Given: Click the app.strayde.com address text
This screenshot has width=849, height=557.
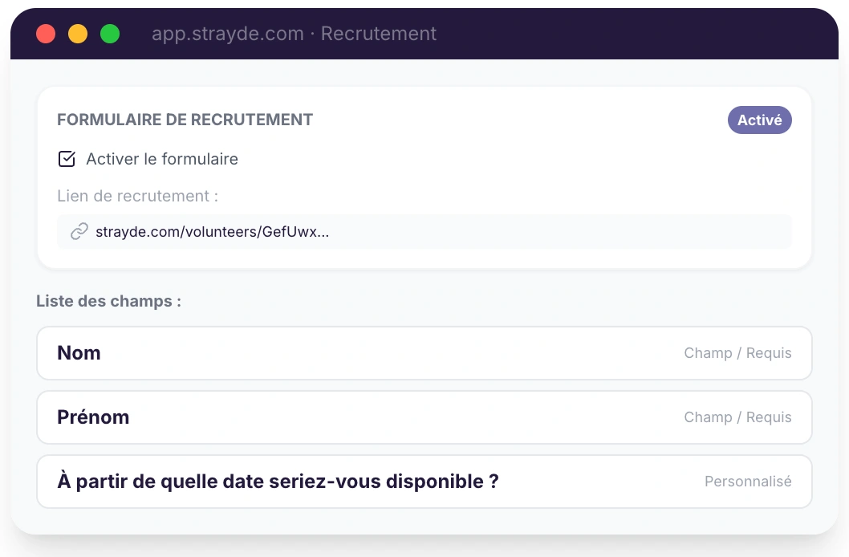Looking at the screenshot, I should [x=227, y=33].
